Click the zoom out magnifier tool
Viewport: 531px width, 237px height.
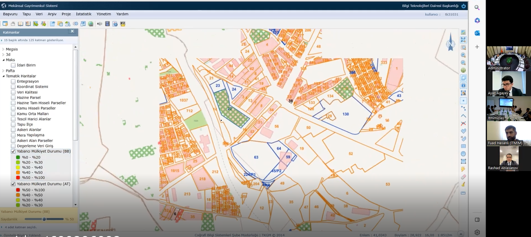coord(463,63)
